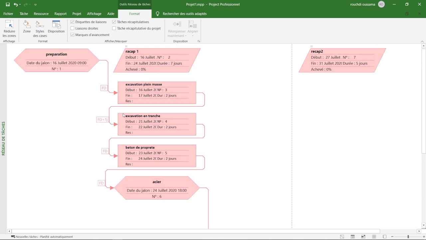
Task: Open the Projet tab
Action: (77, 14)
